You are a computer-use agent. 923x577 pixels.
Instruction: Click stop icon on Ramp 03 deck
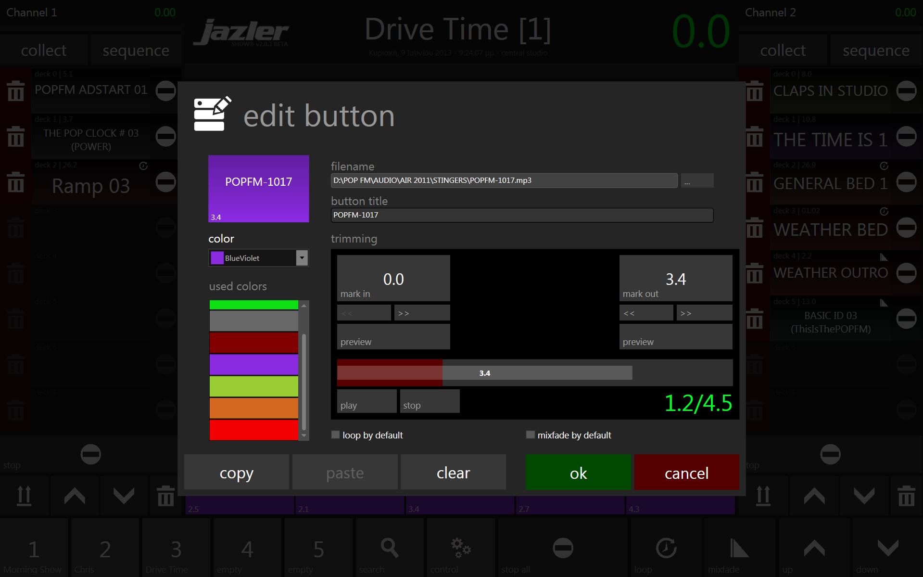coord(166,182)
